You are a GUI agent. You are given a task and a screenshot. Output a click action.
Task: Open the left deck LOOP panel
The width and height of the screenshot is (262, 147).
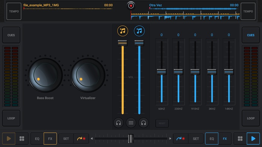[x=11, y=118]
